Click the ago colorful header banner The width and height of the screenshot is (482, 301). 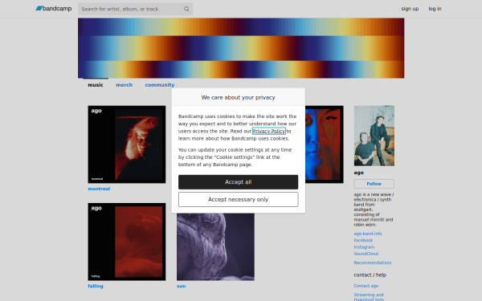241,48
